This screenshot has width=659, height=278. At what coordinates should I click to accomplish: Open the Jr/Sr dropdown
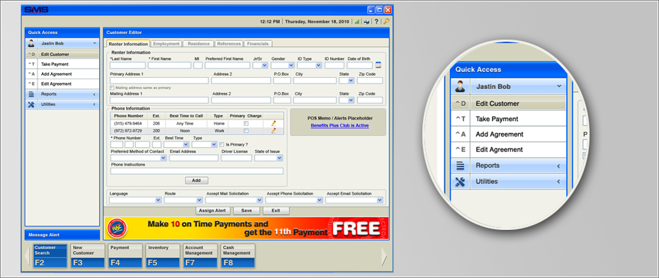(x=260, y=65)
